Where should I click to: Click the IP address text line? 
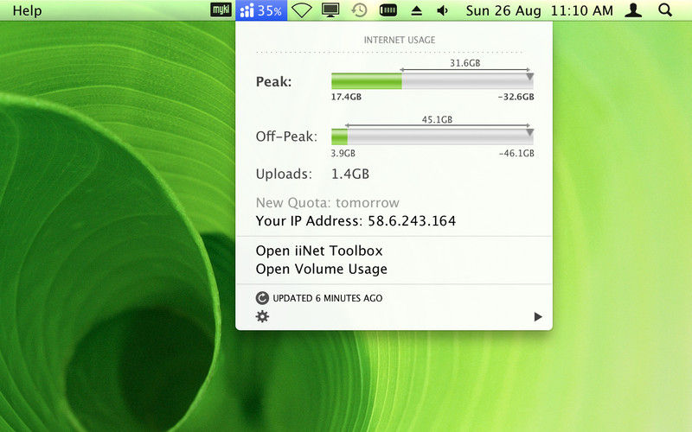pos(356,221)
